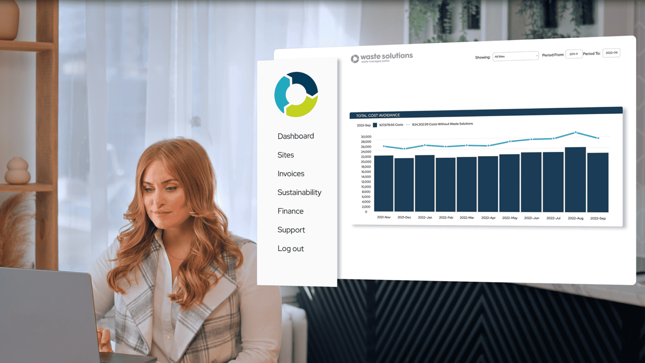Open the All Sites dropdown
Screen dimensions: 645x363
coord(516,56)
